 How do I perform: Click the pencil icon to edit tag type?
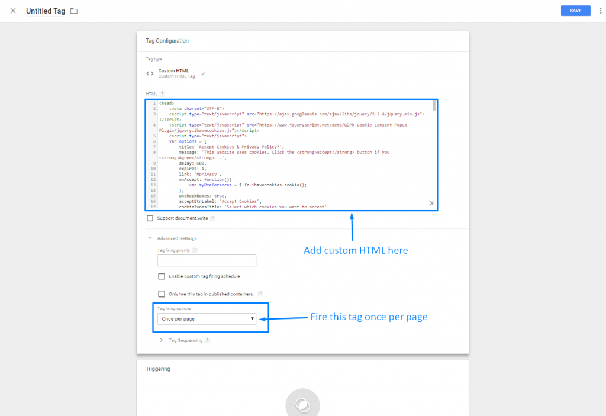[x=204, y=73]
